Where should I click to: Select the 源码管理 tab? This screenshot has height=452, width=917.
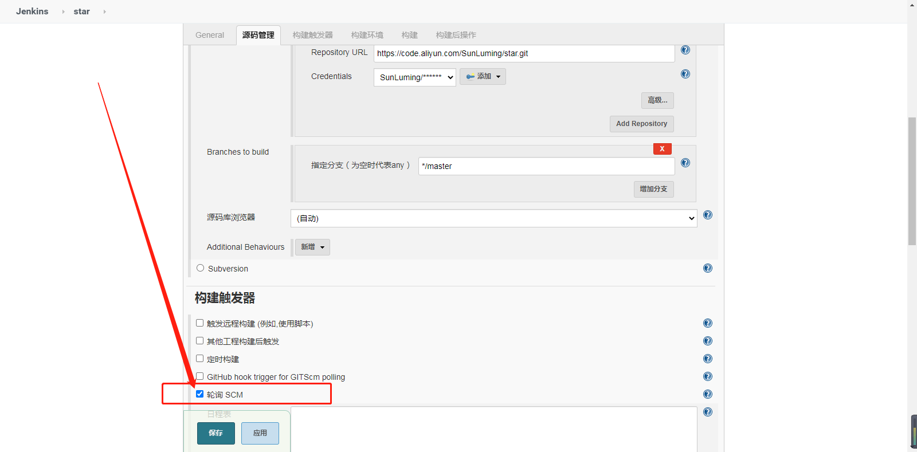[x=258, y=35]
